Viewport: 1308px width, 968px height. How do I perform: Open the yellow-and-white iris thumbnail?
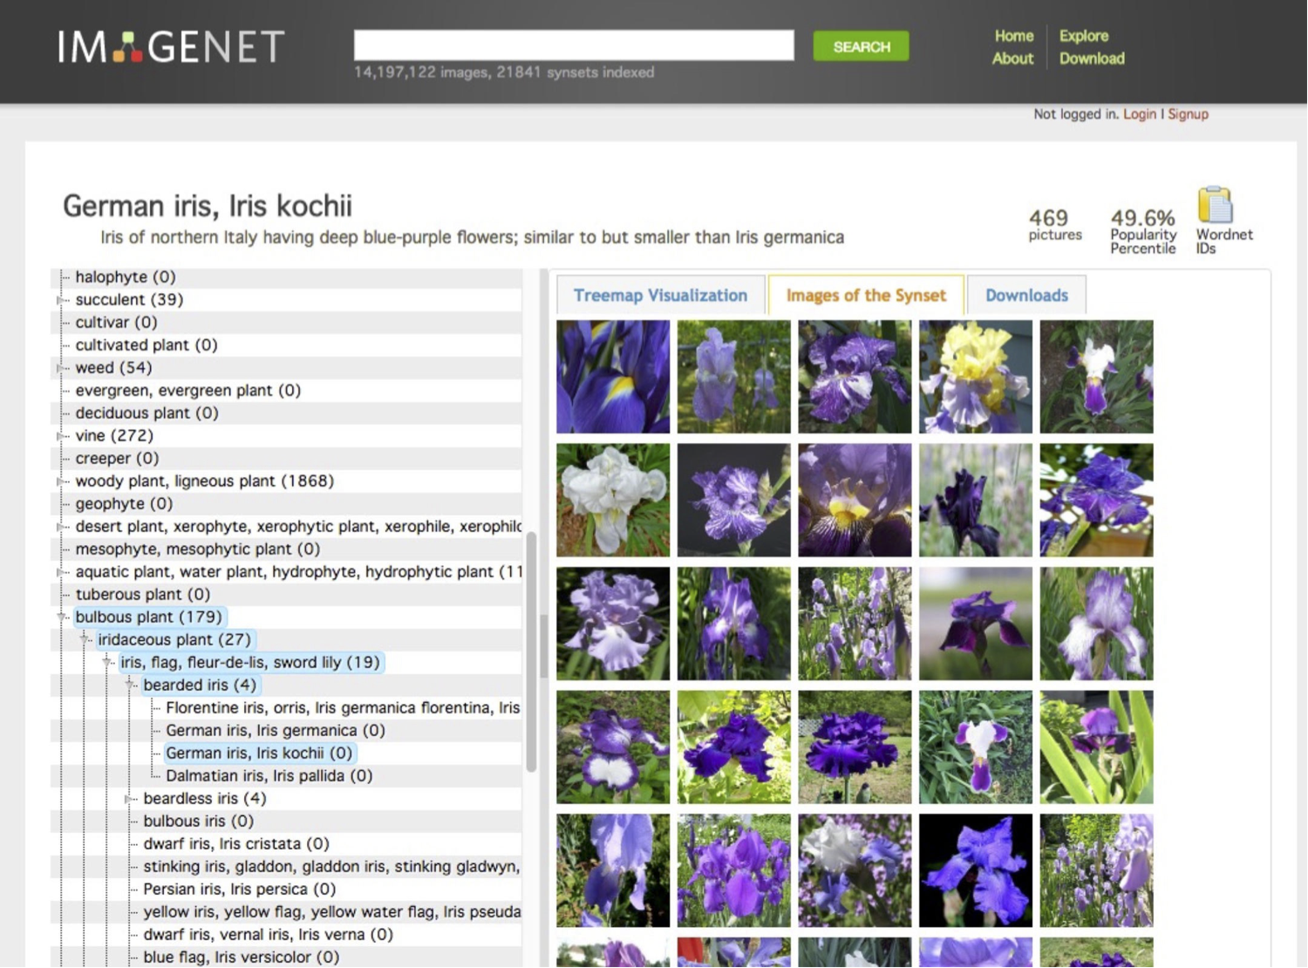tap(975, 377)
